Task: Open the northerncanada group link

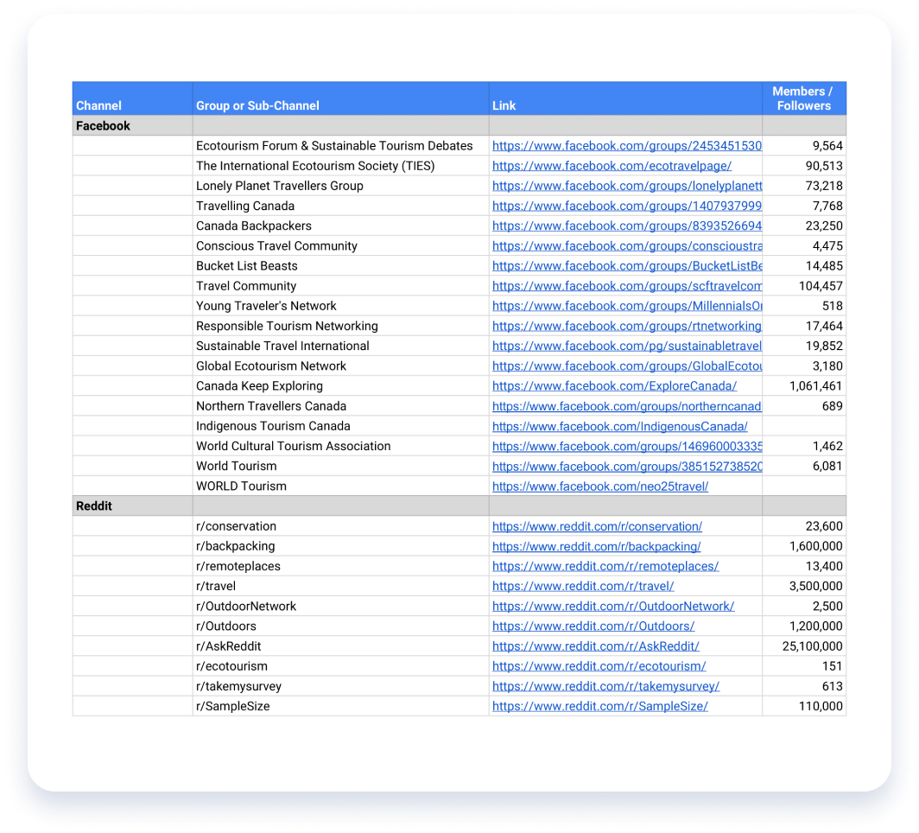Action: pyautogui.click(x=626, y=406)
